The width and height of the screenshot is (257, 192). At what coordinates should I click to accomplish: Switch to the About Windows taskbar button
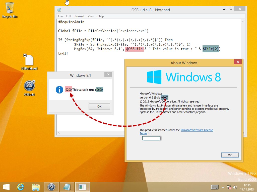pyautogui.click(x=82, y=187)
